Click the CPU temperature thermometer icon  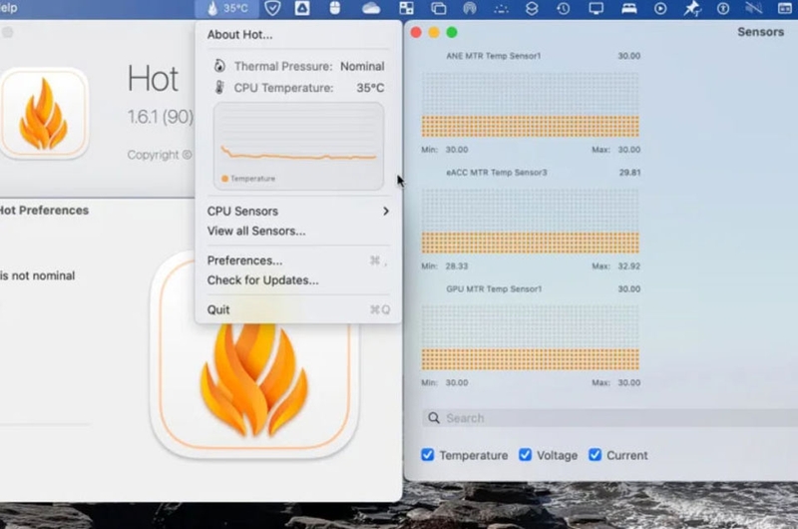(219, 88)
